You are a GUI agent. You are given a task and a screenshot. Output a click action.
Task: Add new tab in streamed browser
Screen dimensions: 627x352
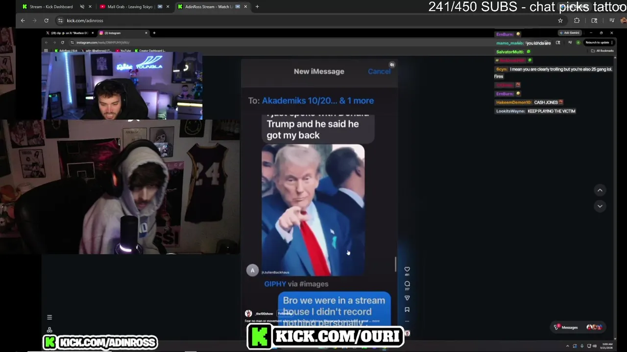154,33
